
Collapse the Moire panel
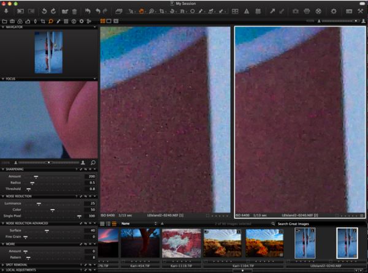coord(3,244)
